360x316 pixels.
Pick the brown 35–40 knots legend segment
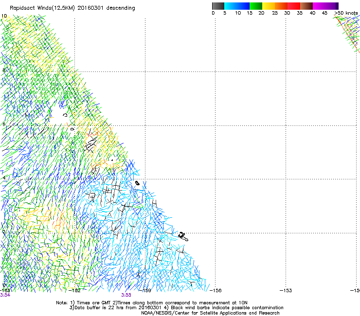click(306, 6)
